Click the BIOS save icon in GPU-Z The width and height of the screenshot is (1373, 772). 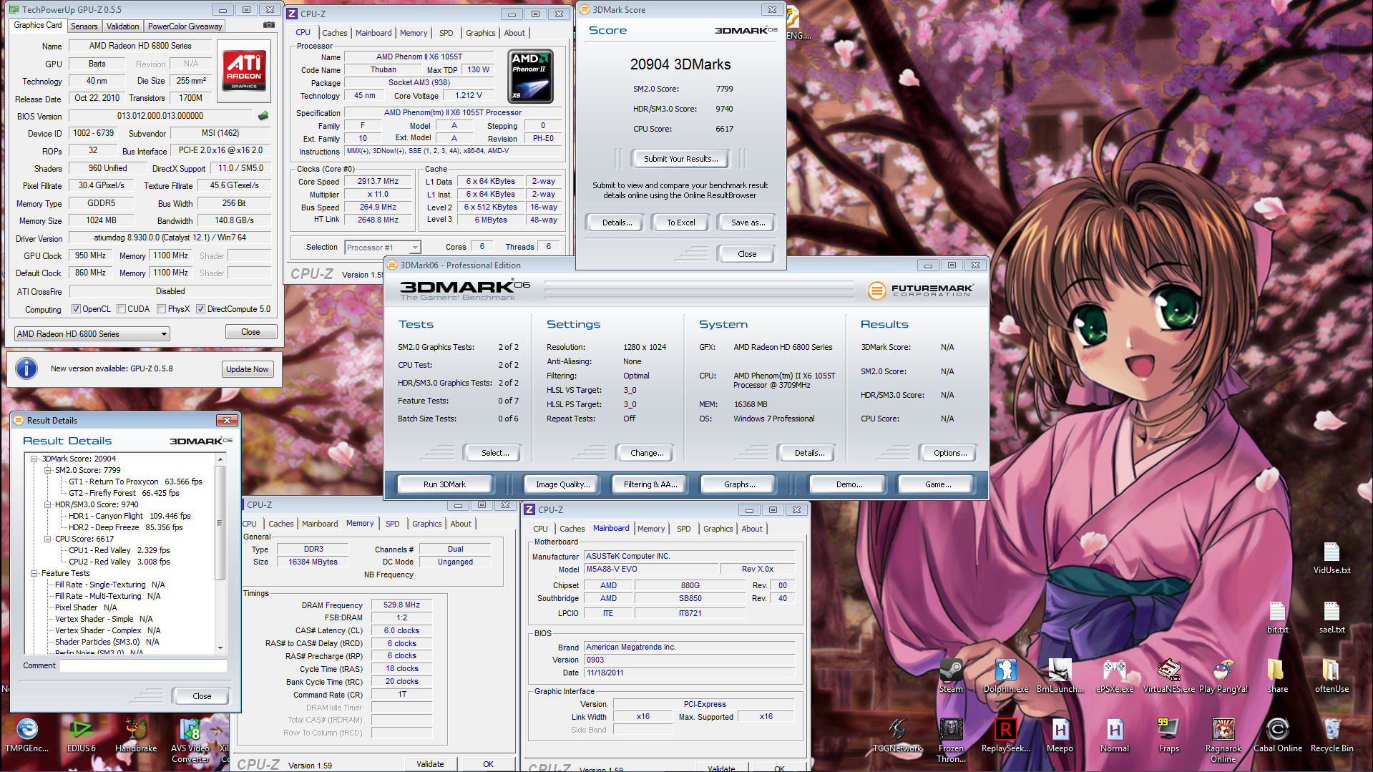click(263, 116)
